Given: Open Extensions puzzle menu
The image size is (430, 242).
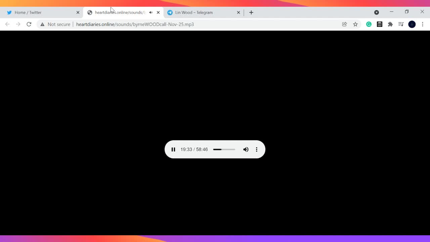Looking at the screenshot, I should [x=390, y=24].
